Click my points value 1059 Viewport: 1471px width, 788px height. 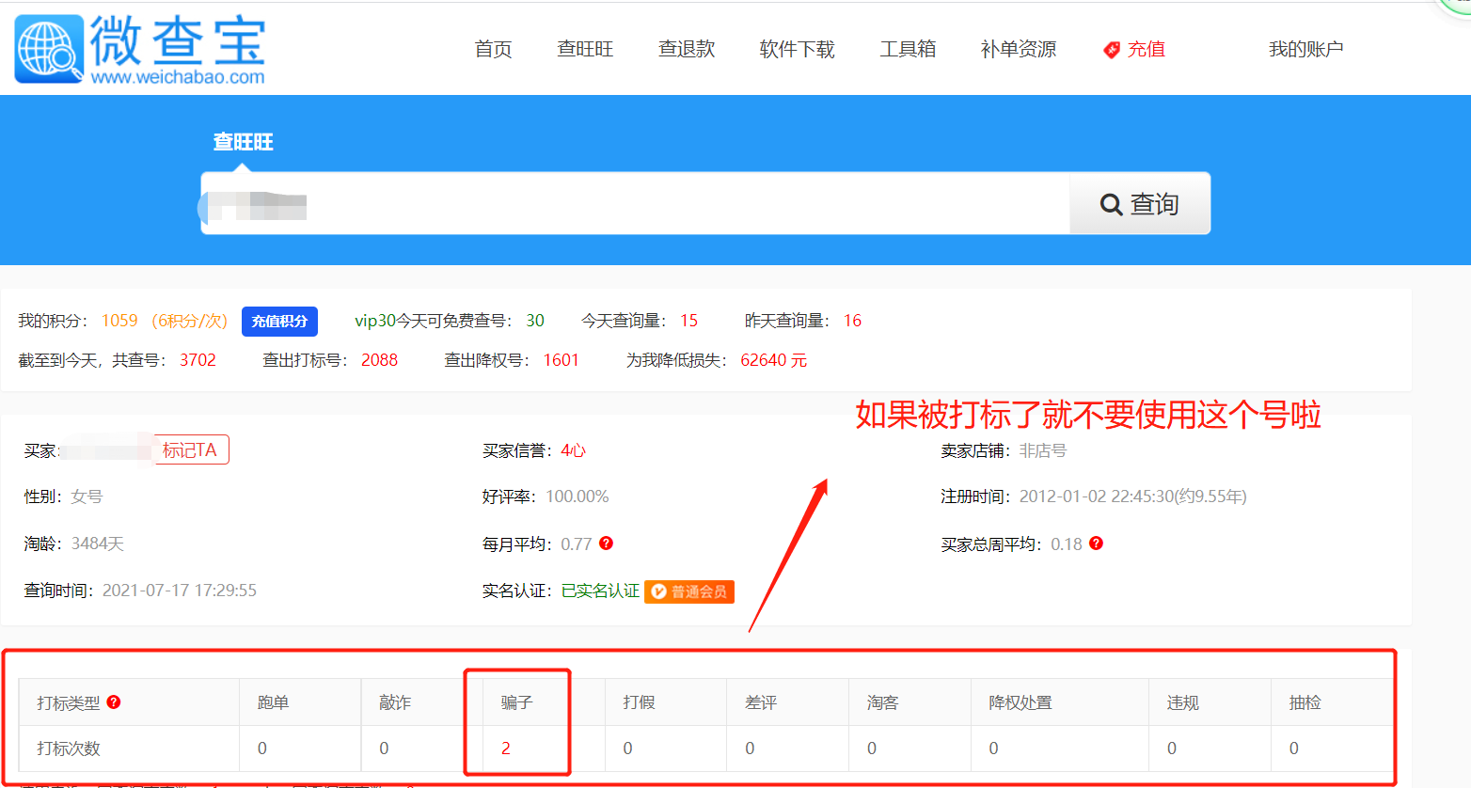pos(119,321)
